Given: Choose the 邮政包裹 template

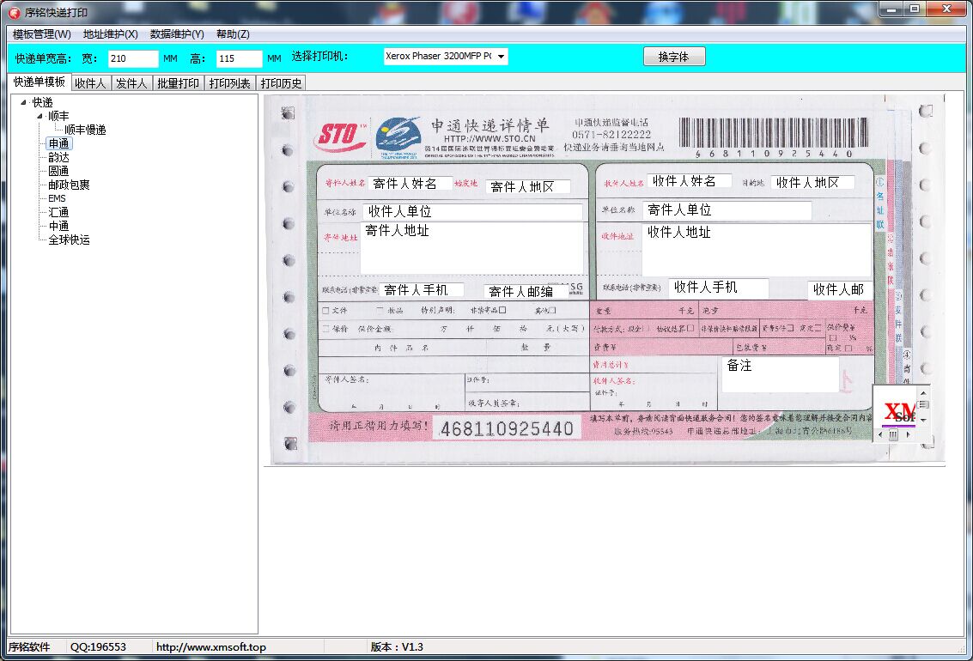Looking at the screenshot, I should (70, 185).
